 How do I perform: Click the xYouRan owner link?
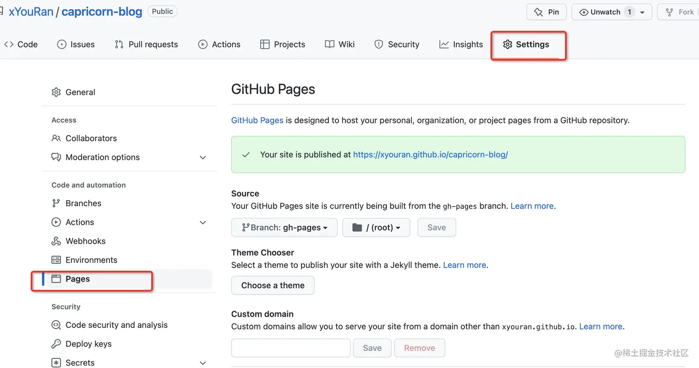pos(31,12)
